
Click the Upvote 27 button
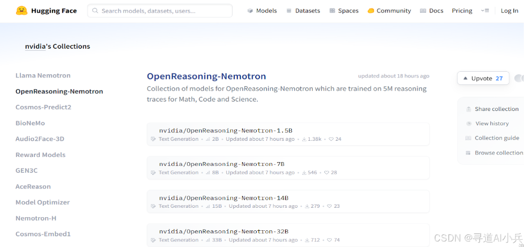pyautogui.click(x=483, y=78)
